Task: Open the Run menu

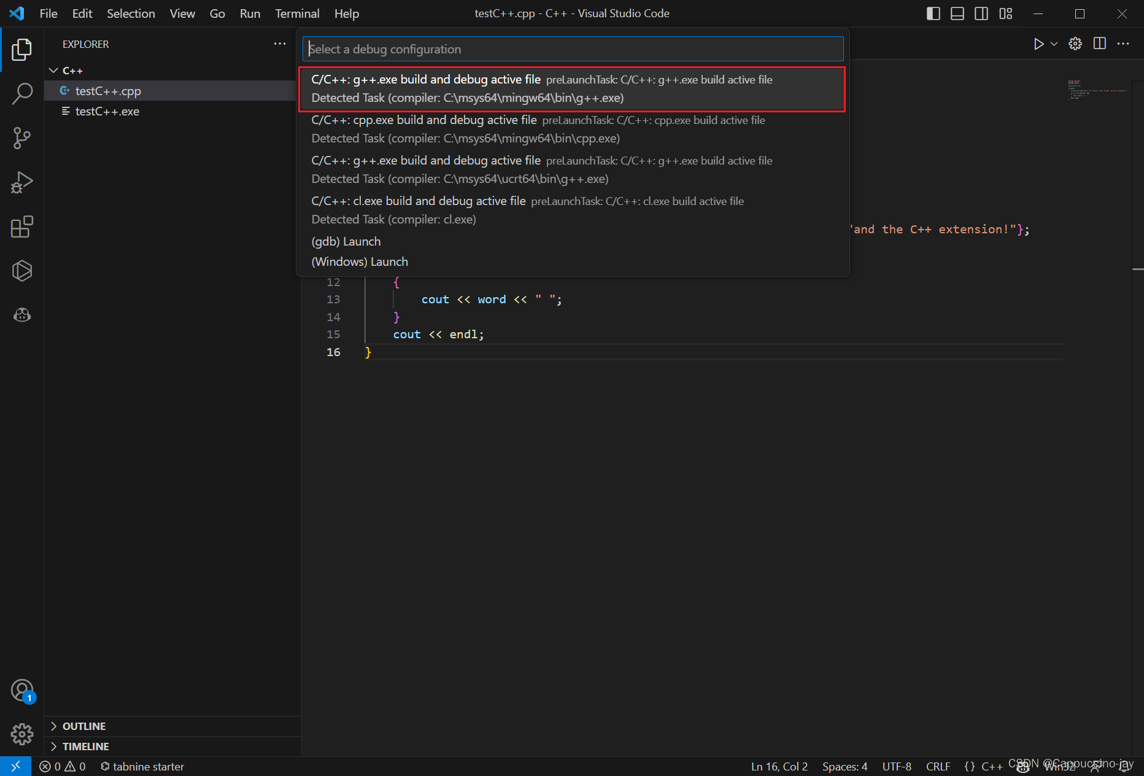Action: pyautogui.click(x=250, y=14)
